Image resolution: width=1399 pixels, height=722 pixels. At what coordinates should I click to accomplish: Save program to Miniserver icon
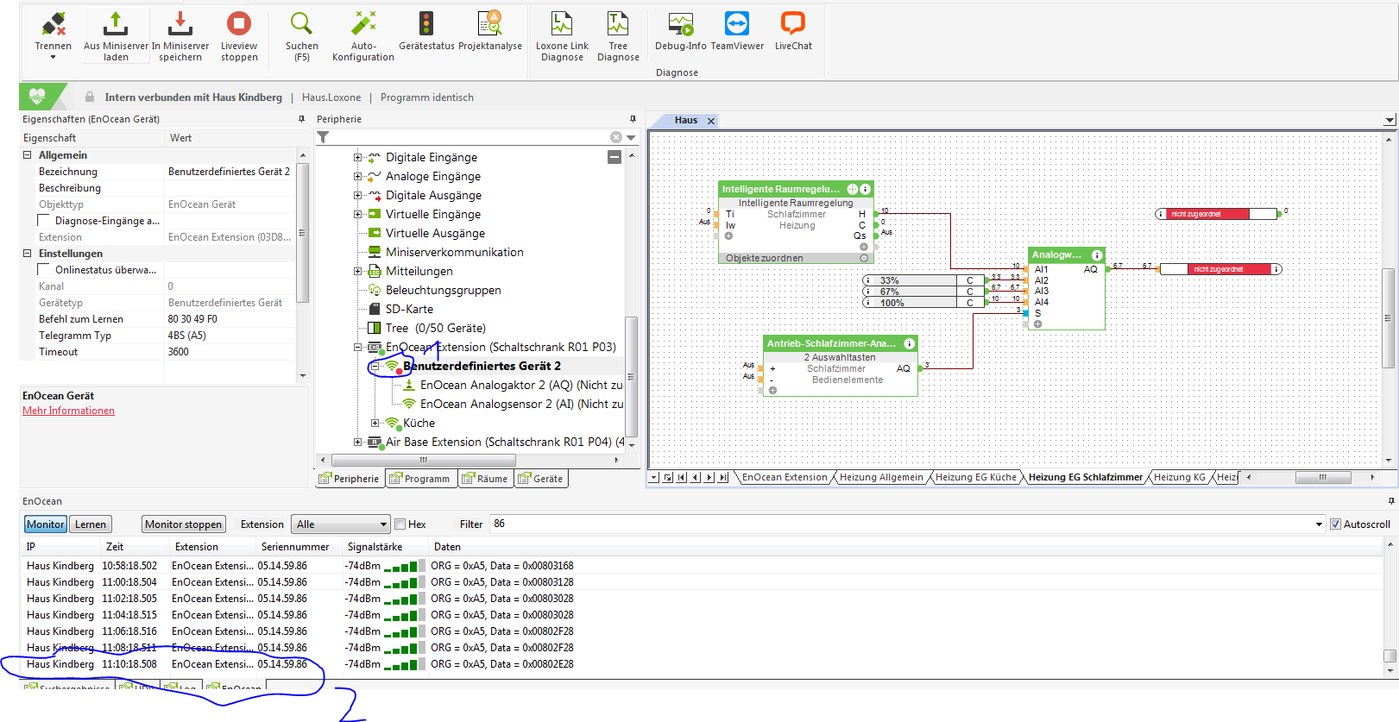(180, 24)
